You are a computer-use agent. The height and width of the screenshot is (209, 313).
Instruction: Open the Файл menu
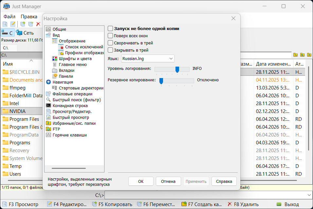pos(9,17)
